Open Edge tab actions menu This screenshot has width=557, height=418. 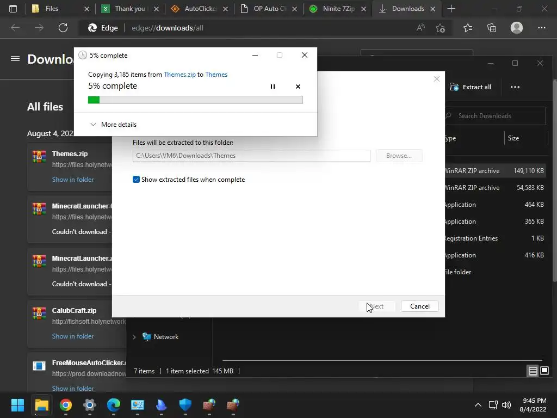(x=13, y=9)
